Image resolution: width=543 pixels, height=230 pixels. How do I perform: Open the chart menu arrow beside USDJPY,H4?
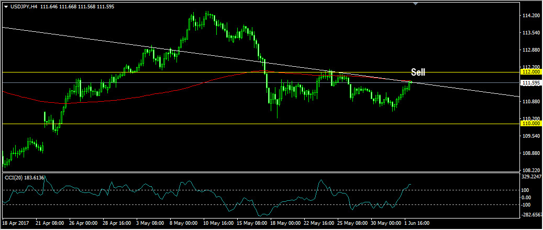pos(6,7)
